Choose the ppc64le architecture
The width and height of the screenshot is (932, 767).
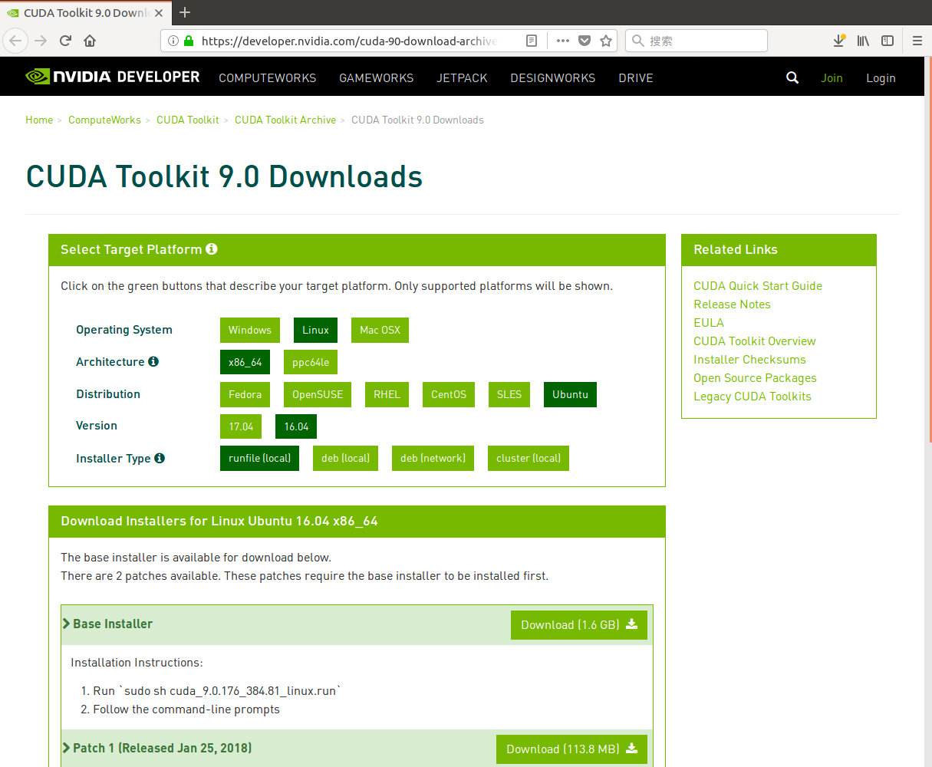point(311,362)
